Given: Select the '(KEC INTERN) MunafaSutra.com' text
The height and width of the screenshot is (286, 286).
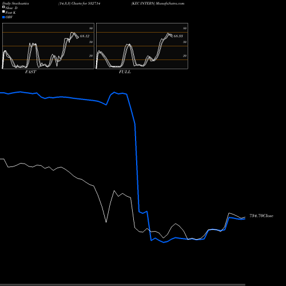Looking at the screenshot, I should point(158,3).
